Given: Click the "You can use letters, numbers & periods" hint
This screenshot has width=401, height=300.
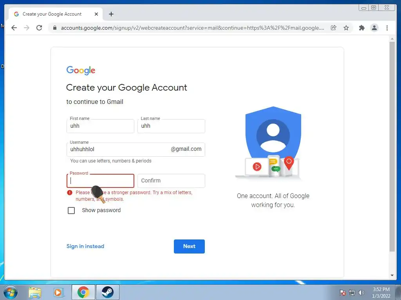Looking at the screenshot, I should (x=111, y=161).
